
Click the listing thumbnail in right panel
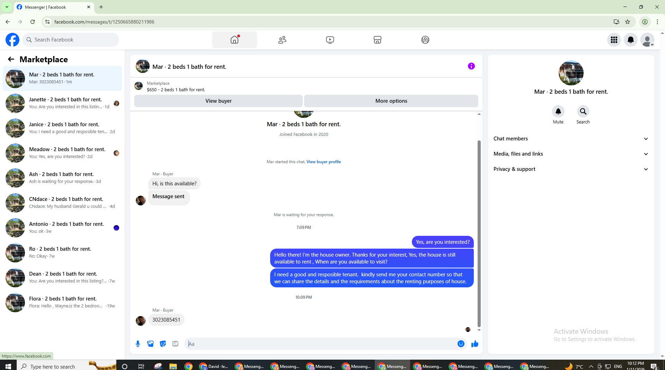click(x=571, y=73)
